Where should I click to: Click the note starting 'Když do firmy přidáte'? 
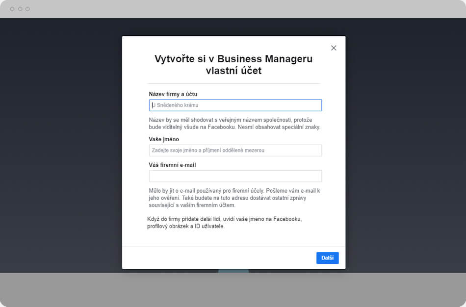pos(224,222)
